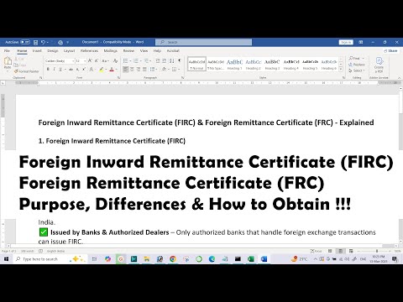This screenshot has height=302, width=403.
Task: Click the Shading paint bucket icon
Action: coord(164,69)
